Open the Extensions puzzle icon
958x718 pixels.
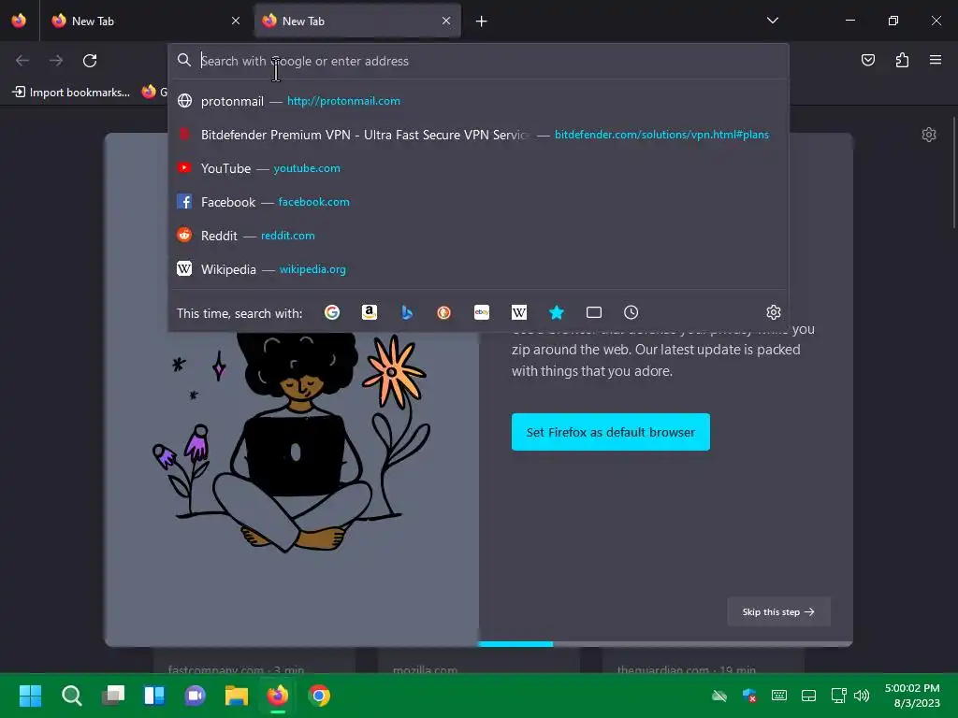pos(902,60)
